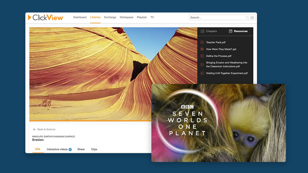
Task: Click the info icon beside search
Action: pos(252,18)
